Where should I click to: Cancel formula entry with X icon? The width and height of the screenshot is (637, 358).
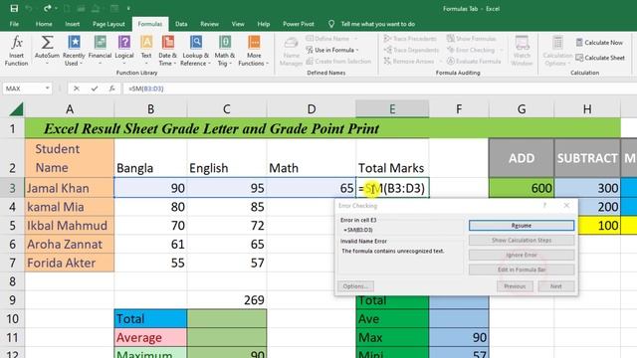77,89
